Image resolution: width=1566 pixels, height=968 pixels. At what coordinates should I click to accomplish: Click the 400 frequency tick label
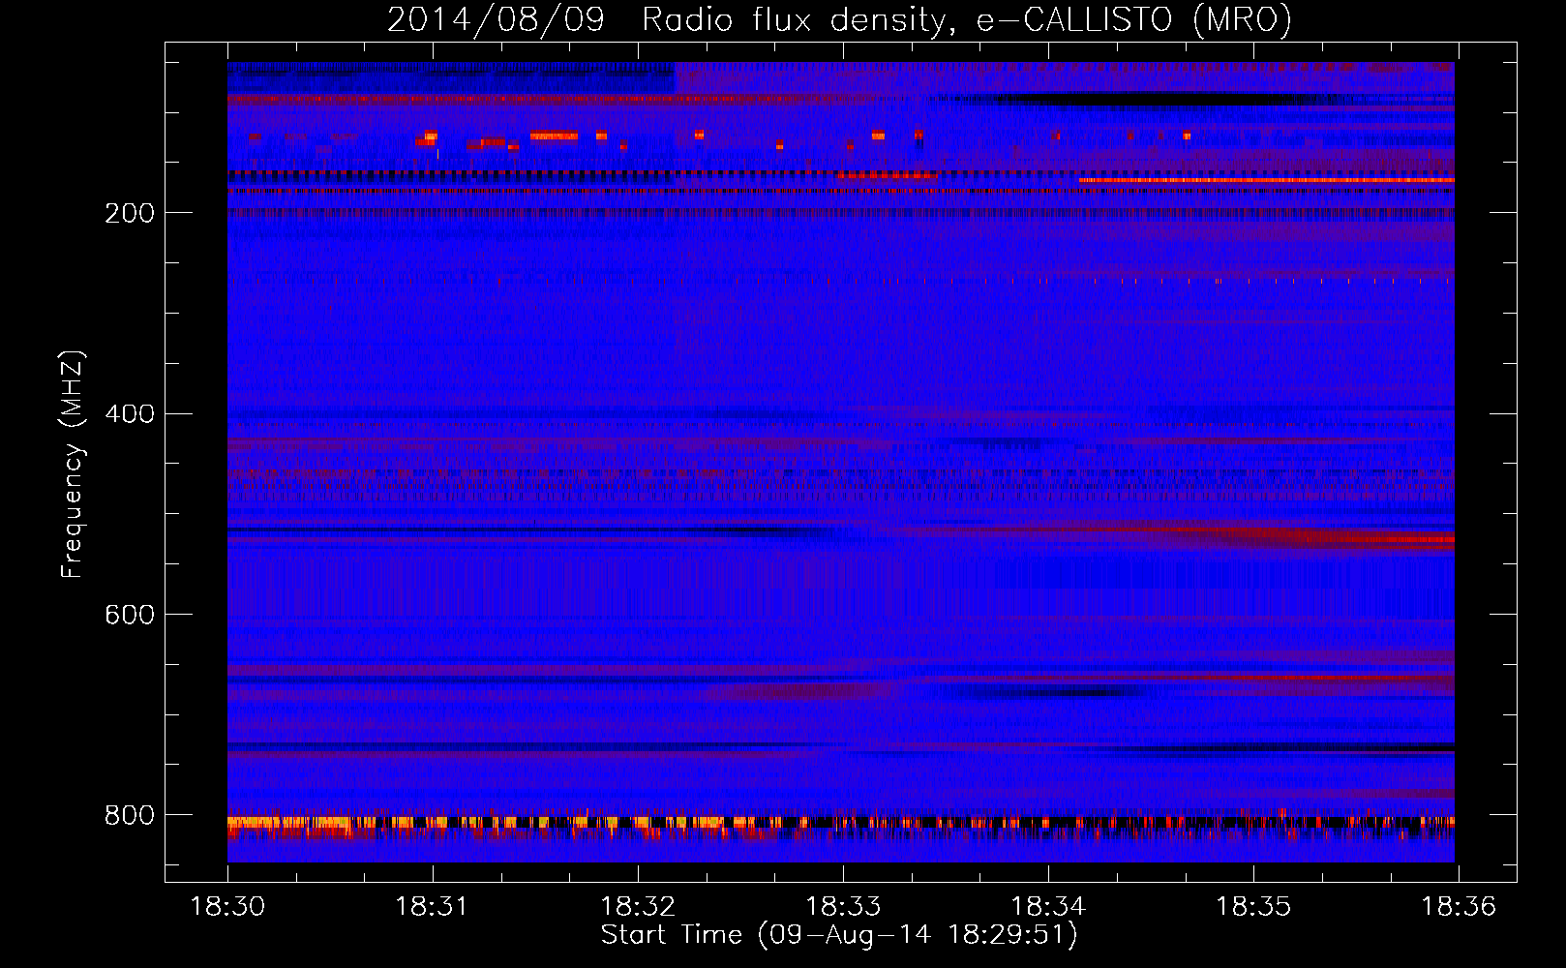tap(129, 414)
